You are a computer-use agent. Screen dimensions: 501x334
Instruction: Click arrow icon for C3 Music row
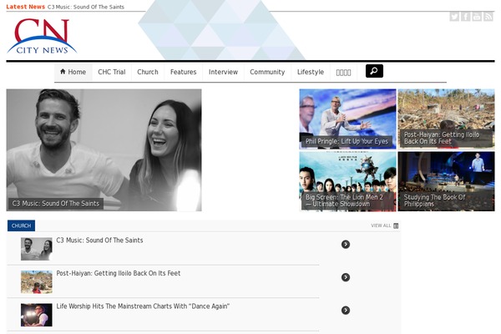click(x=346, y=244)
